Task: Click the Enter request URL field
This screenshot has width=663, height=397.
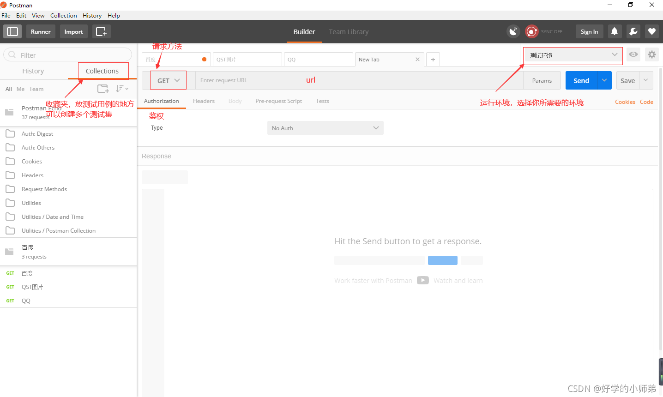Action: (x=359, y=80)
